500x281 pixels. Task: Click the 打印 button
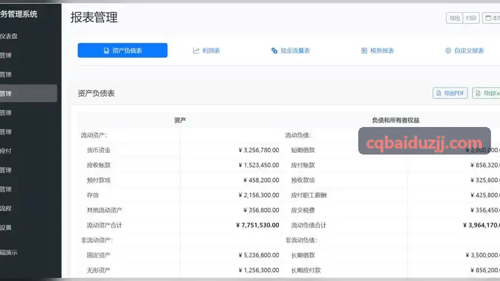tap(471, 18)
